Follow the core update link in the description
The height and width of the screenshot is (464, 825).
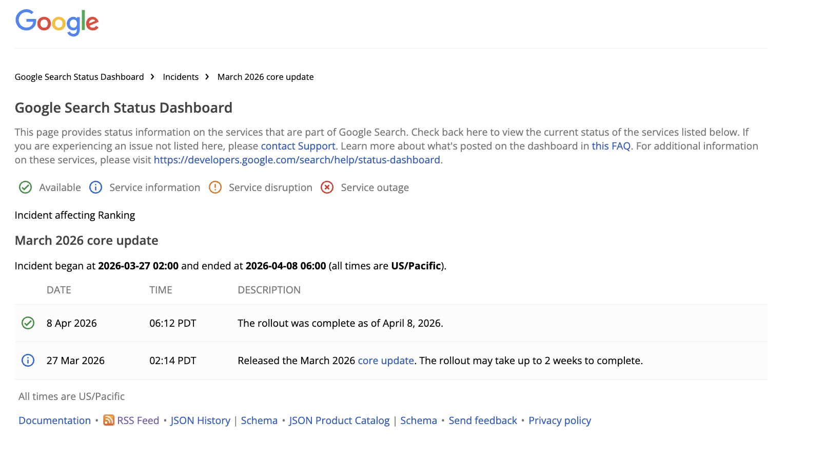[386, 361]
